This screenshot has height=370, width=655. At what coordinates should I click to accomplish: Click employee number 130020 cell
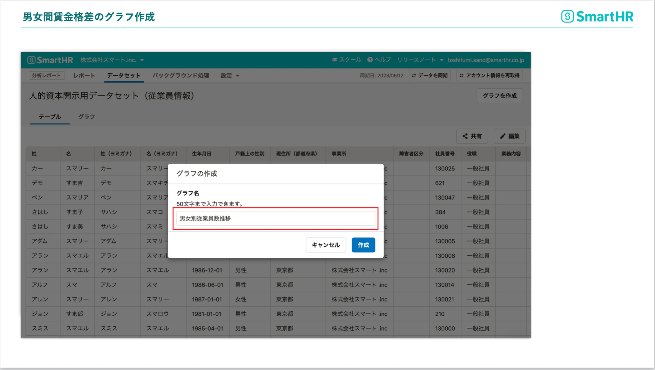(x=445, y=270)
